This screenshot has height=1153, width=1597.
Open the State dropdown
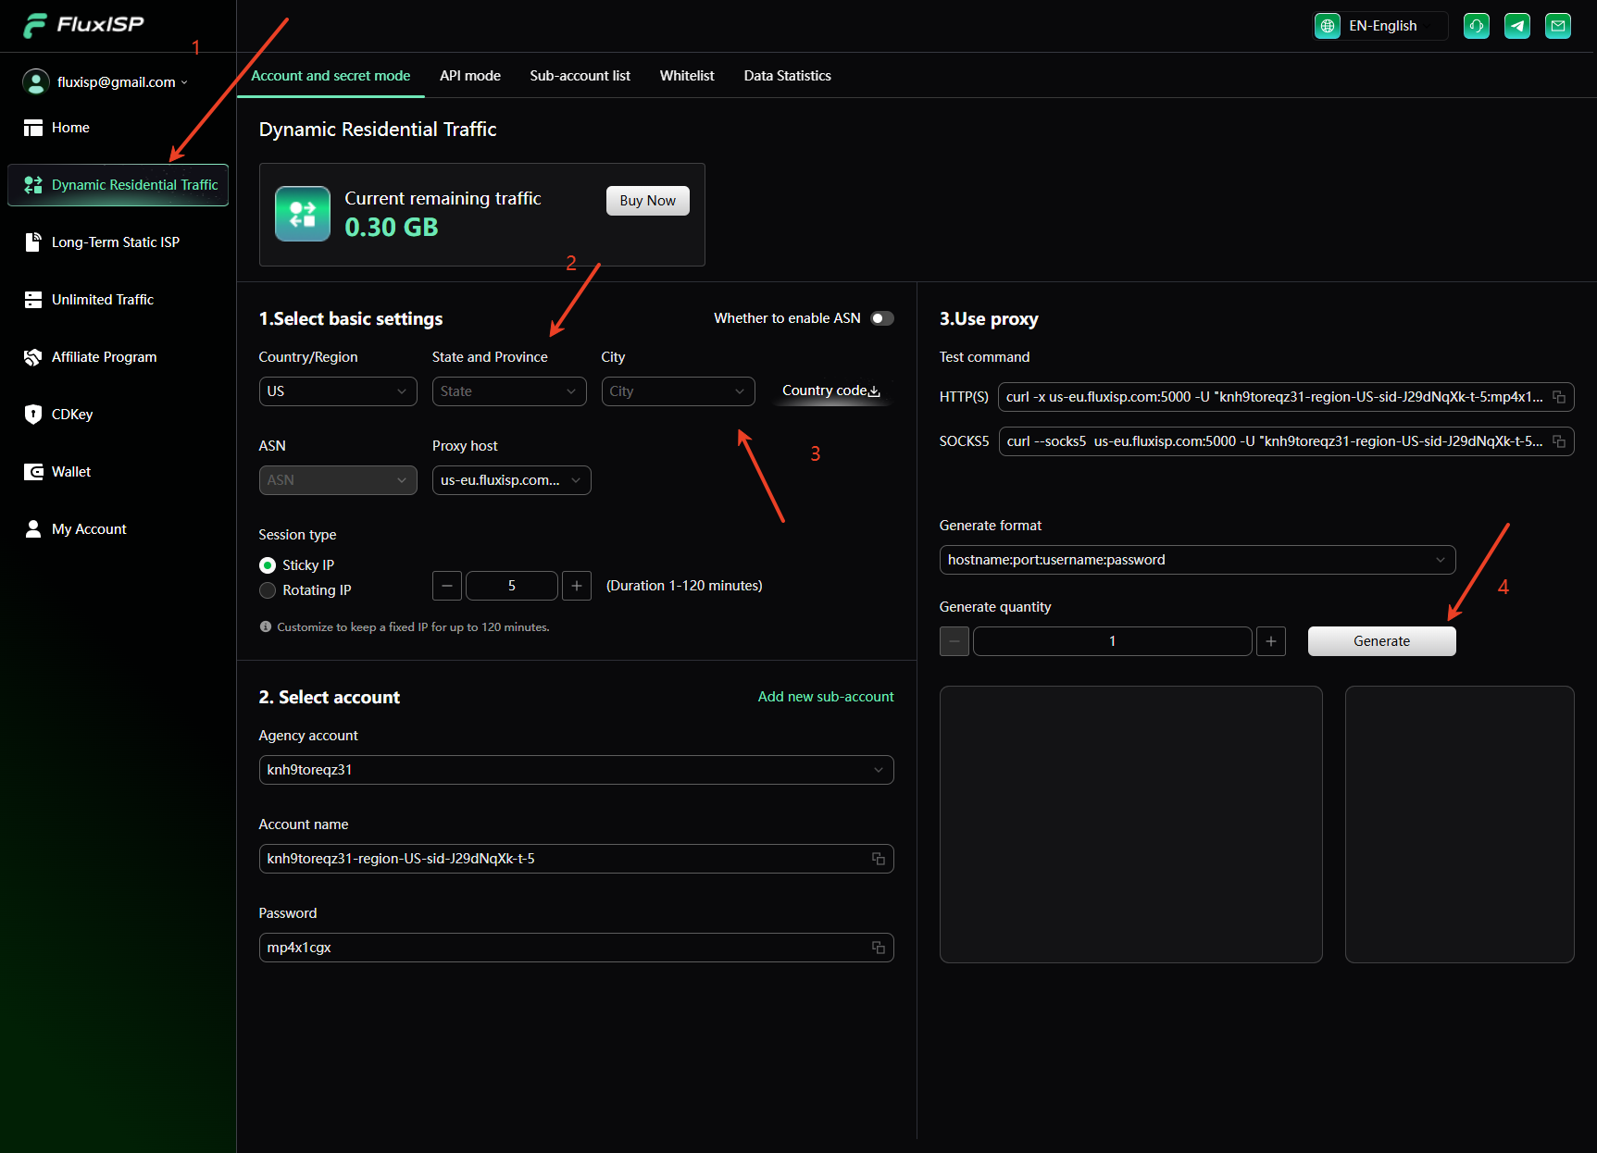point(509,391)
